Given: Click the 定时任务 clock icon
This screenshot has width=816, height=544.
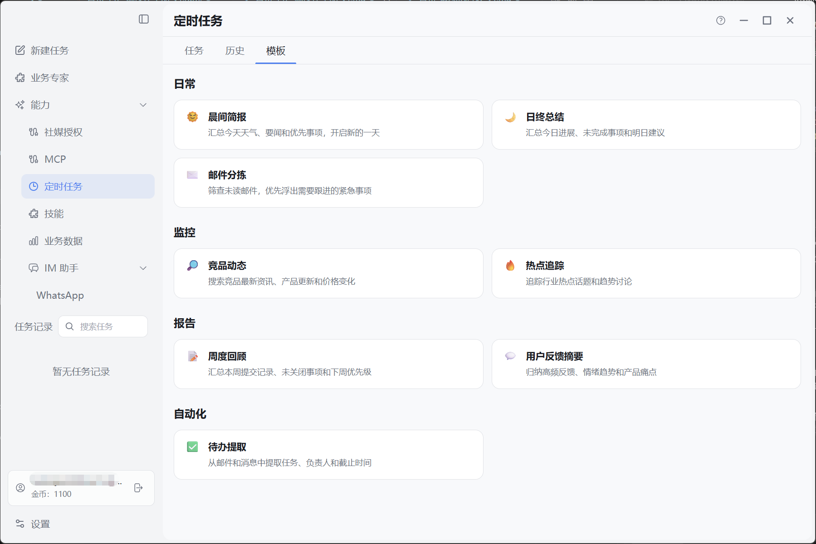Looking at the screenshot, I should point(34,186).
